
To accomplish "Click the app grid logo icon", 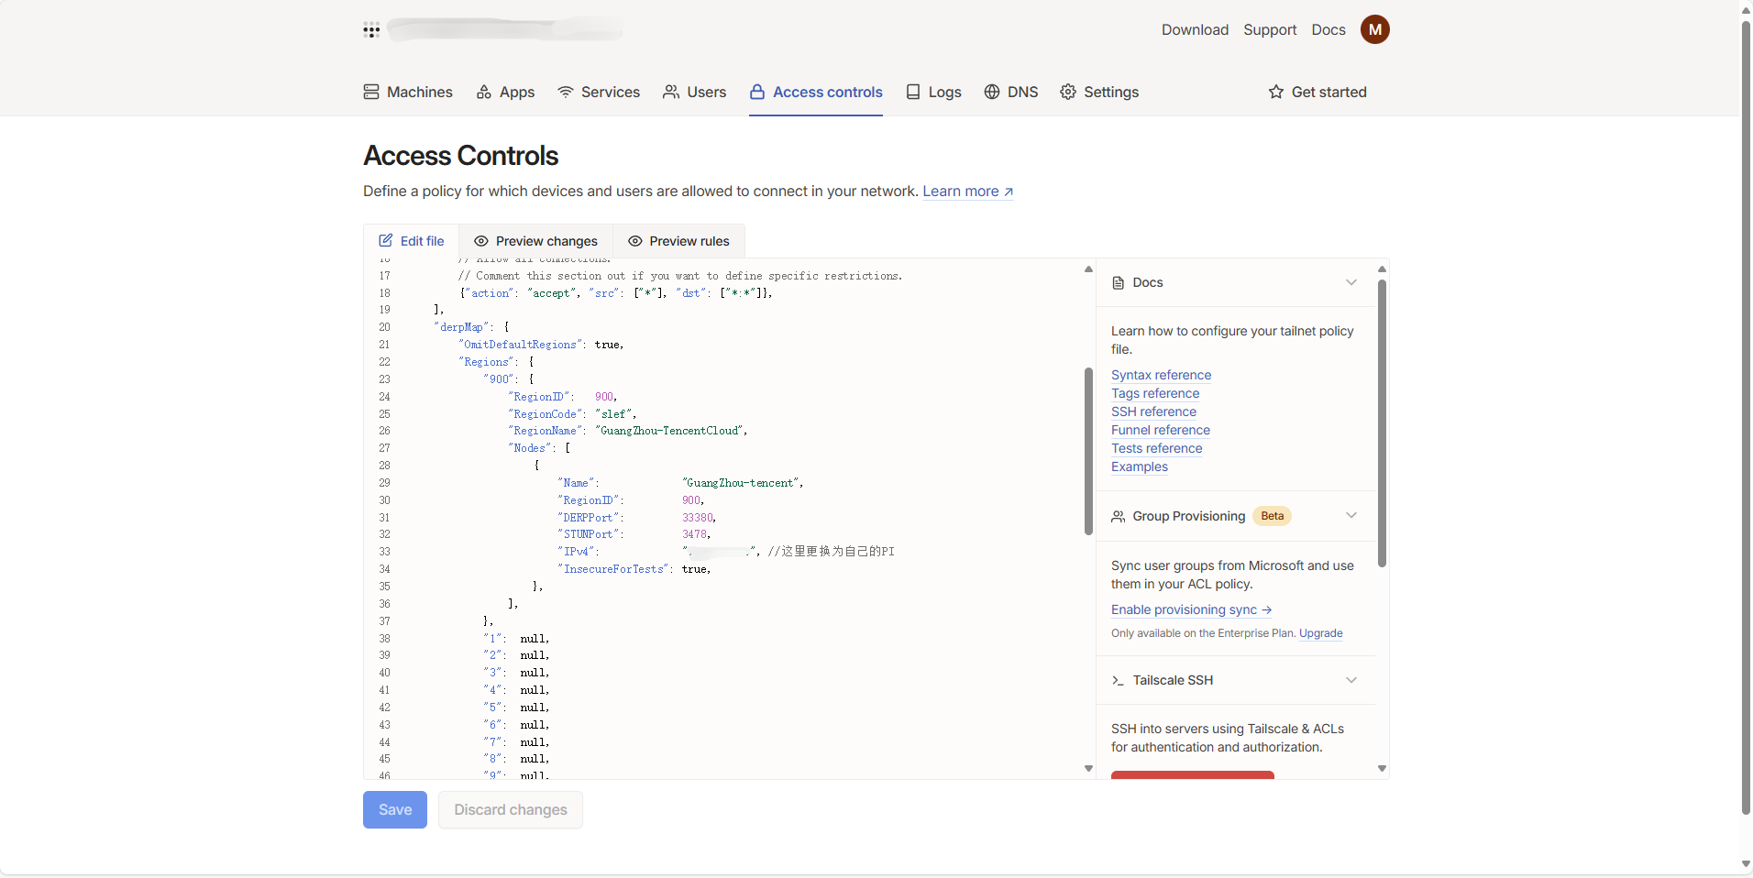I will pos(371,30).
